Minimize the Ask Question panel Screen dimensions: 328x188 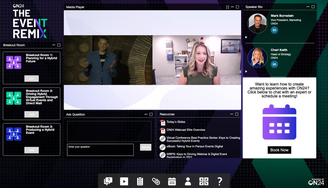click(146, 114)
